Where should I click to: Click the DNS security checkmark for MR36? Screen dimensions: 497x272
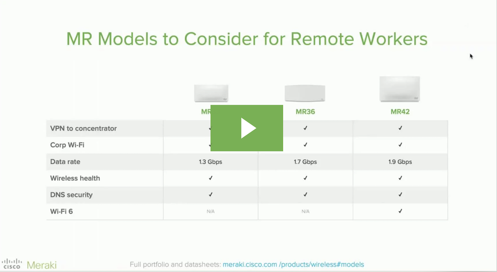click(x=305, y=194)
